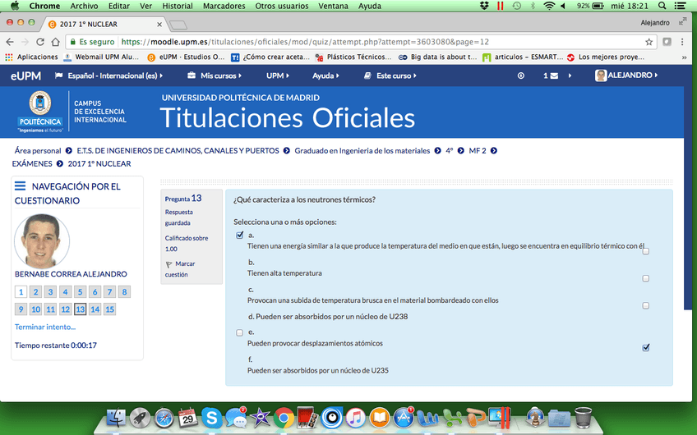Open the messages envelope icon
697x435 pixels.
(554, 76)
